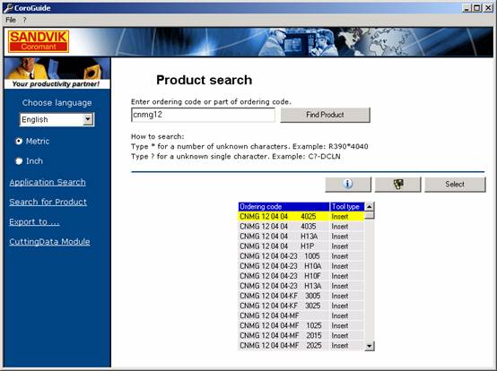The image size is (497, 371).
Task: Click the English language combo box
Action: pyautogui.click(x=57, y=120)
